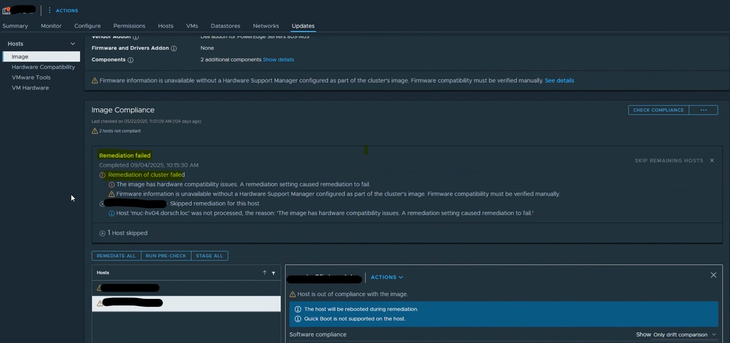Switch to the Monitor tab
730x343 pixels.
click(x=51, y=25)
